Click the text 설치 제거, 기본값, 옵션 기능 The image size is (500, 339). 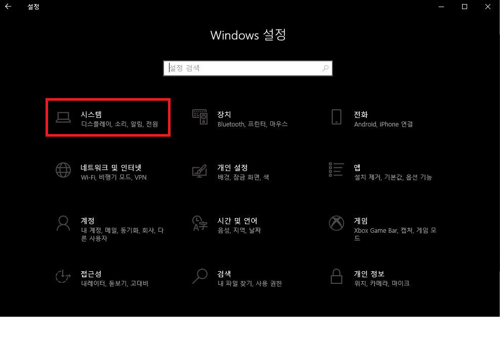pyautogui.click(x=393, y=177)
